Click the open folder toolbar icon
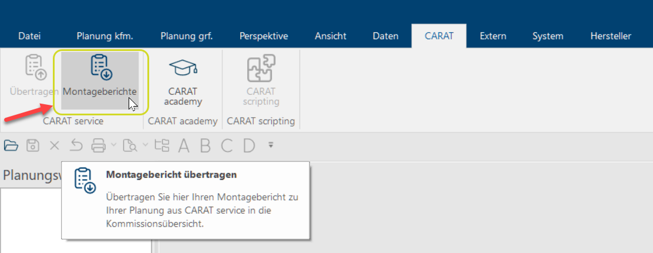653x253 pixels. [11, 145]
